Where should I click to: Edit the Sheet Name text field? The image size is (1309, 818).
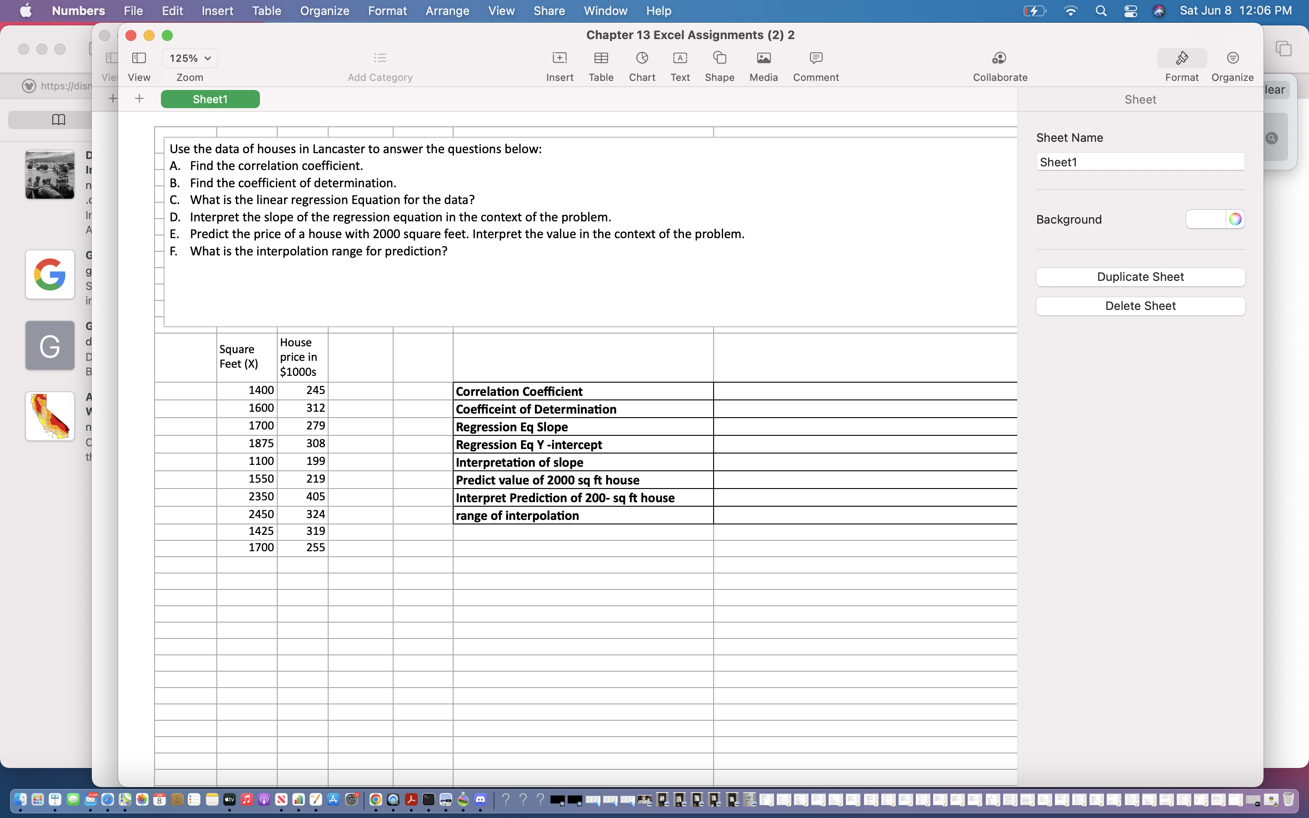point(1140,161)
